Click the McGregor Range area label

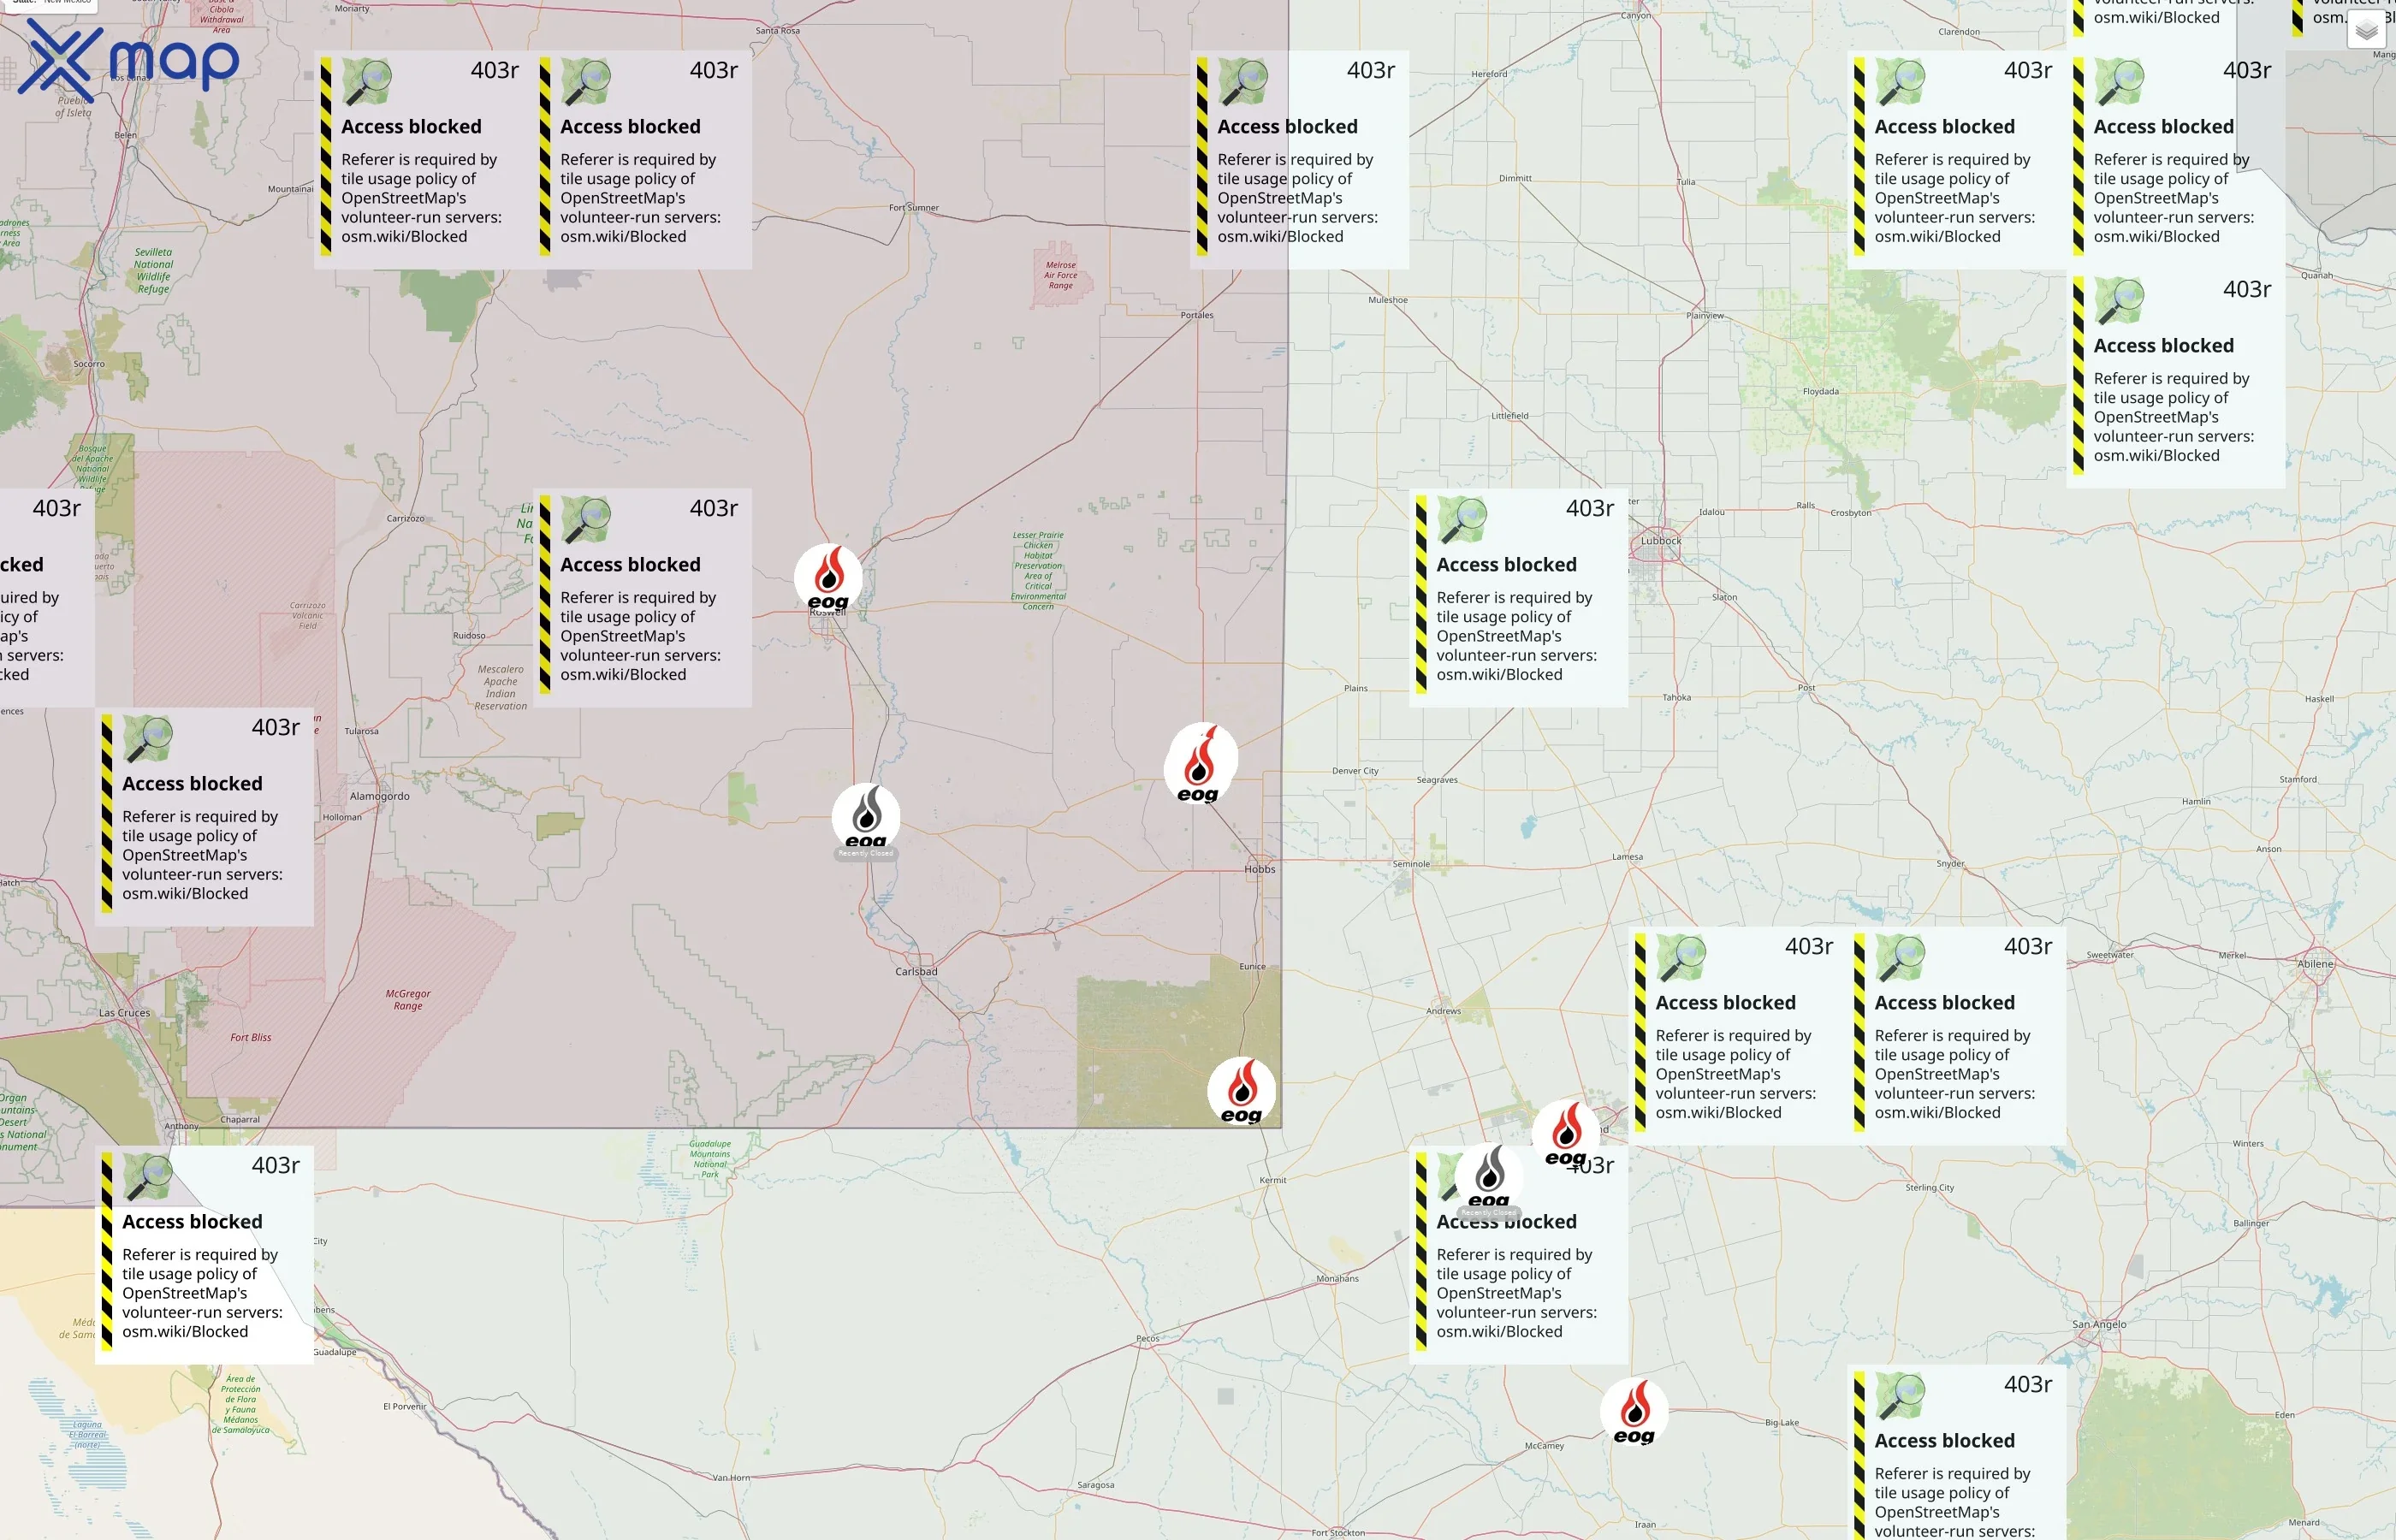click(408, 1000)
